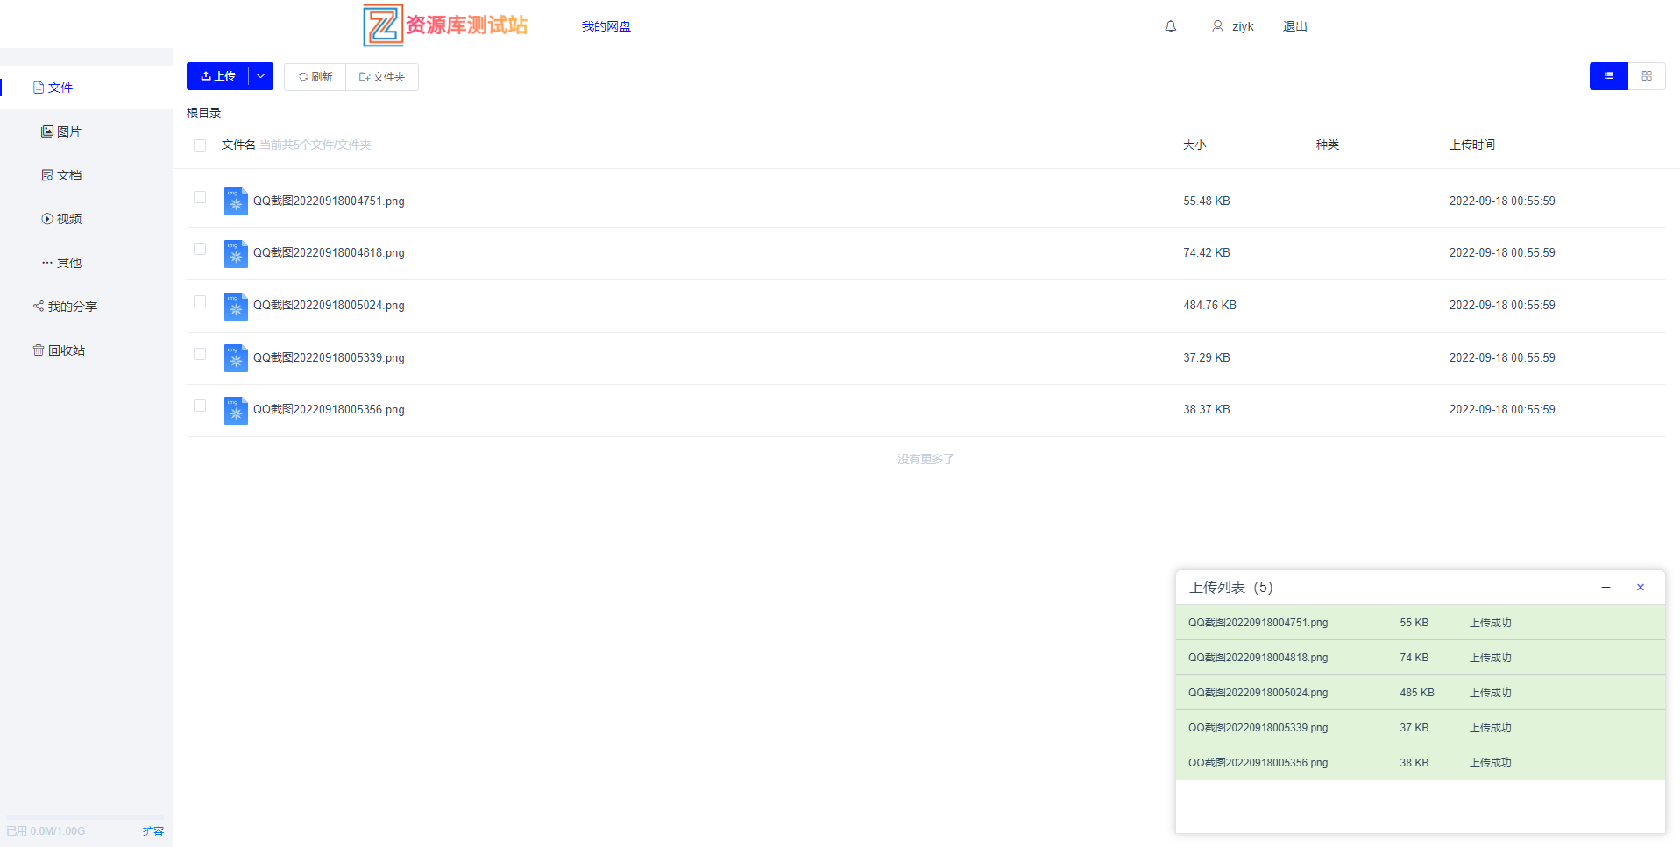Click the 上传列表 (5) panel title
This screenshot has height=847, width=1680.
1231,588
